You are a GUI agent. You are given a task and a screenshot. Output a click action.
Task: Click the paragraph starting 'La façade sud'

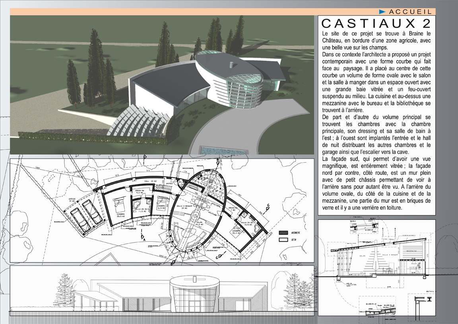click(x=376, y=183)
